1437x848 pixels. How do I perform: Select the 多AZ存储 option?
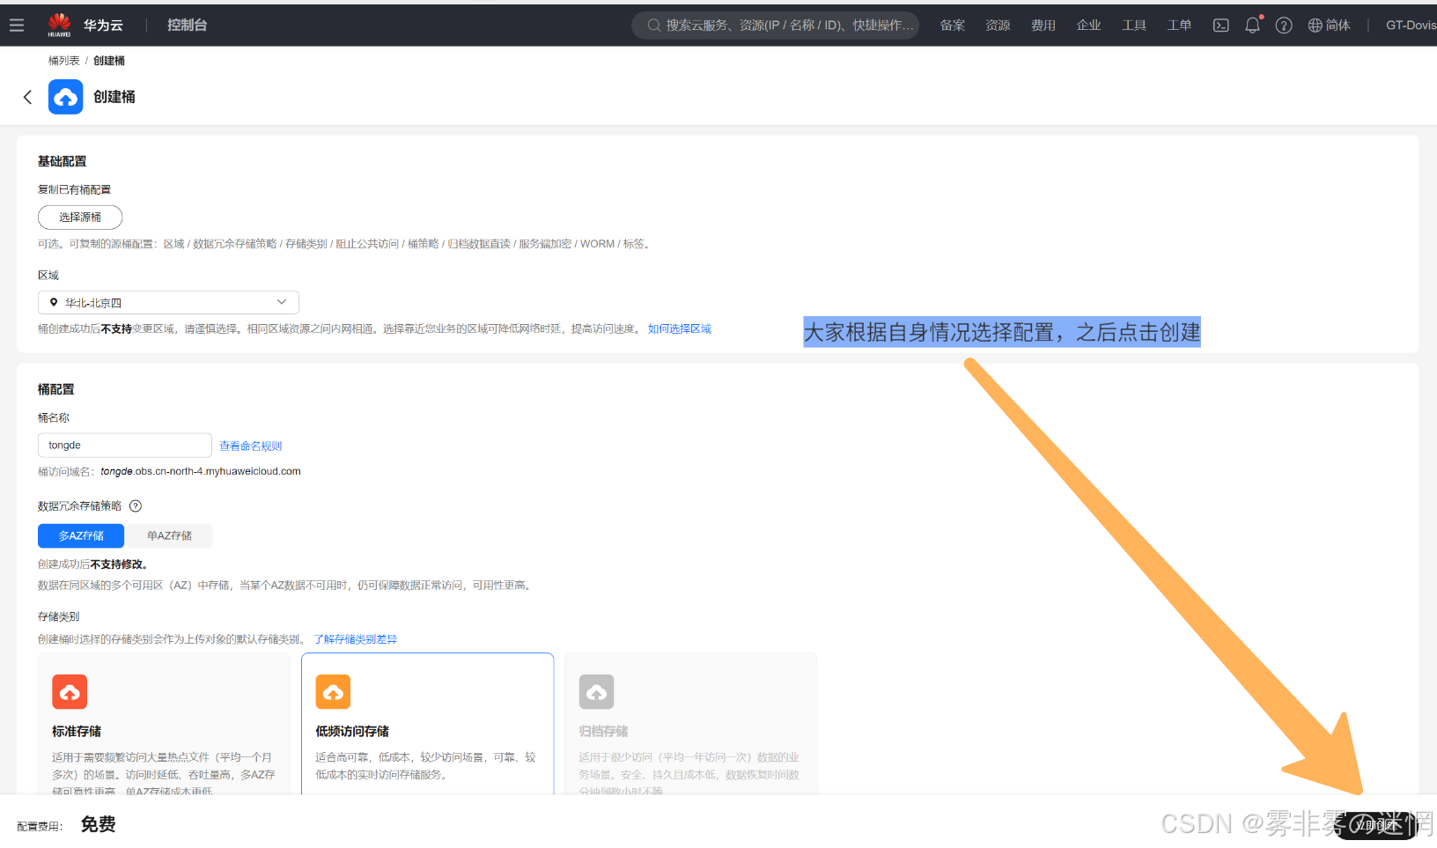click(x=81, y=535)
